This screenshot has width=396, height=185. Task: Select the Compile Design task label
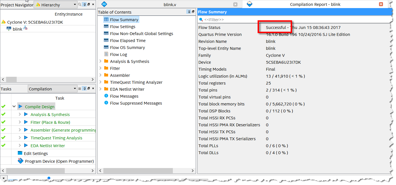pyautogui.click(x=40, y=107)
